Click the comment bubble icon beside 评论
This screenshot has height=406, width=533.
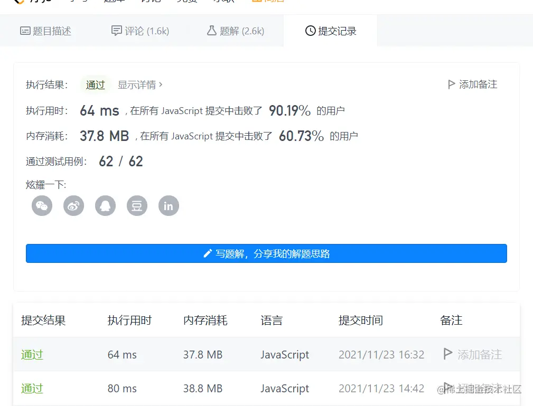pyautogui.click(x=116, y=31)
